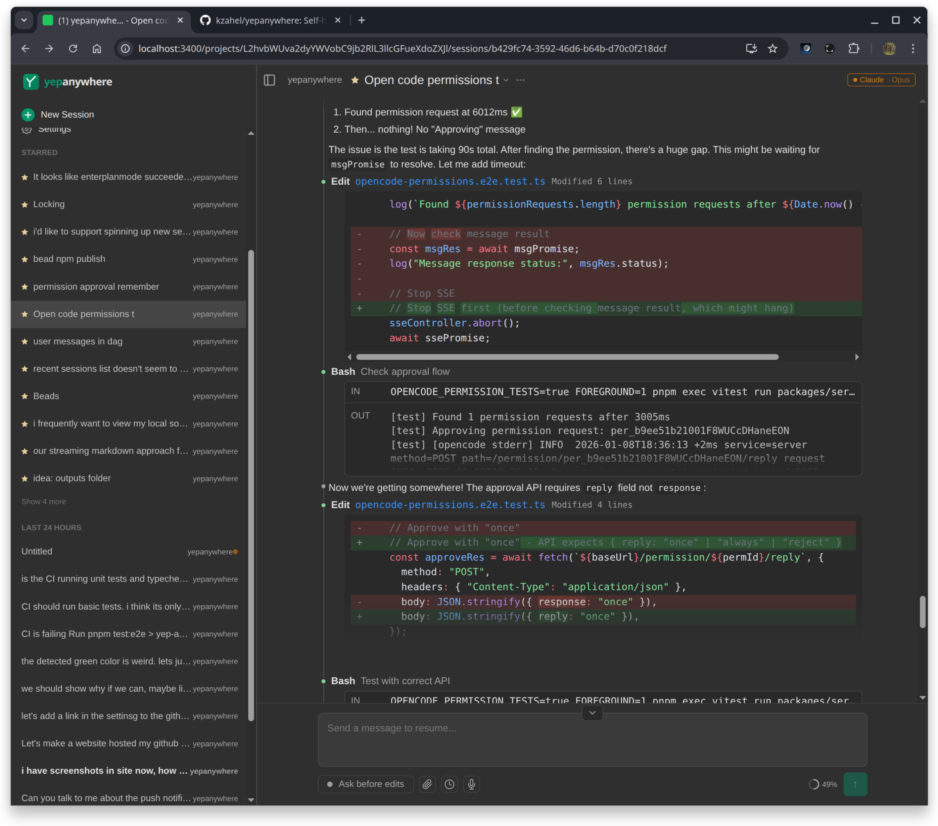Click the Claude Opus model badge

point(881,80)
